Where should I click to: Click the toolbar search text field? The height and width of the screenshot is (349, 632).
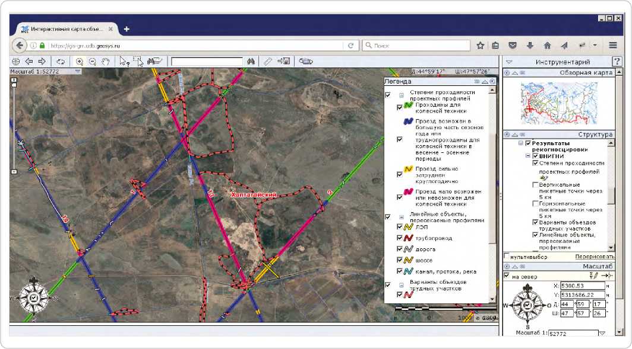207,62
